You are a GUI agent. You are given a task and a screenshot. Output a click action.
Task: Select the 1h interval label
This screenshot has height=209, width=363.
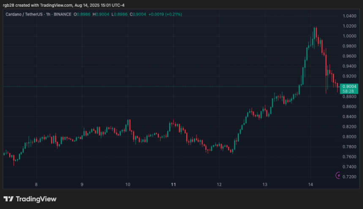point(47,15)
